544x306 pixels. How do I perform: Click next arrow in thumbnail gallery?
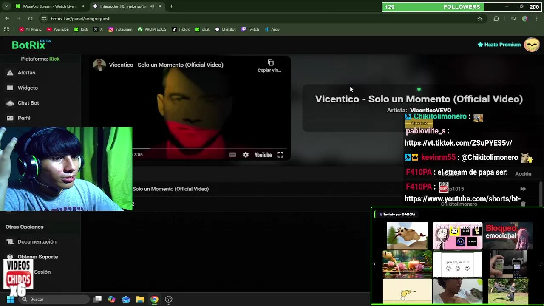coord(541,264)
